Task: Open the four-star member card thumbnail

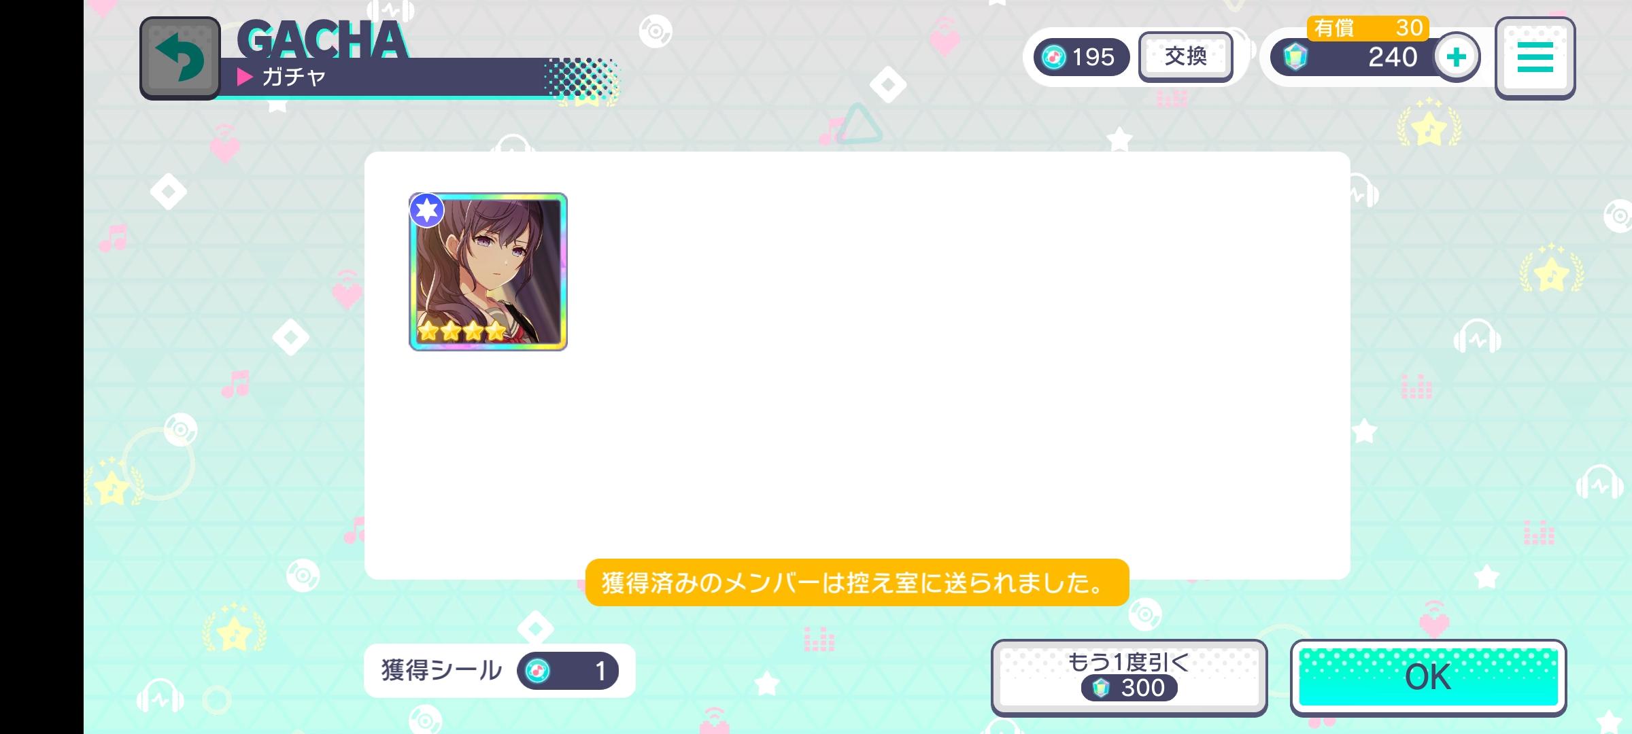Action: (x=488, y=272)
